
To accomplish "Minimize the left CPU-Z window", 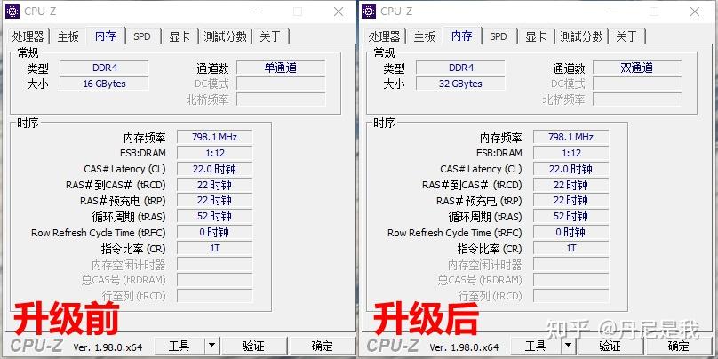I will click(258, 12).
